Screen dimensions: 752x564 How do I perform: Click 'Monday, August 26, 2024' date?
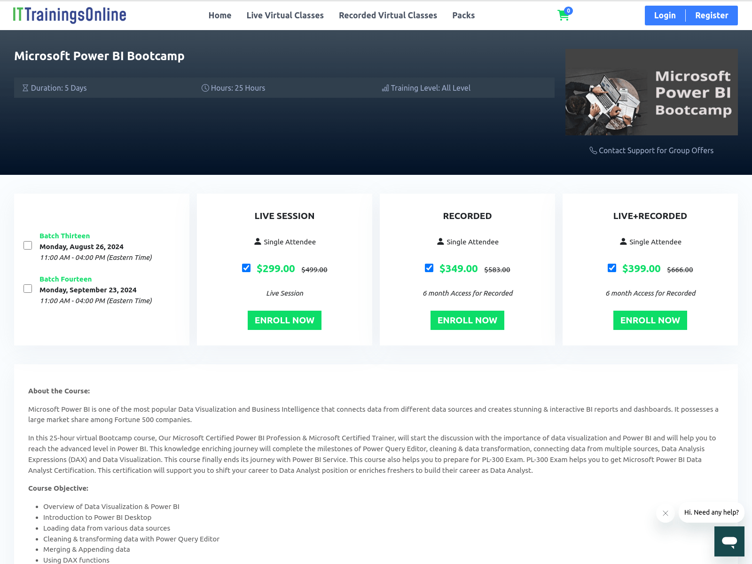coord(81,247)
